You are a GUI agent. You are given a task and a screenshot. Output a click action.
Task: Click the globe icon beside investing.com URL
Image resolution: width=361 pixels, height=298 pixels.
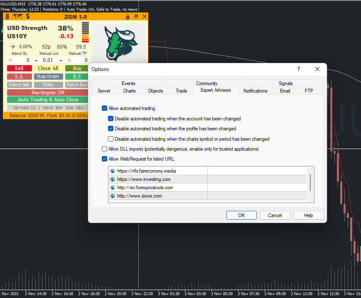point(113,179)
